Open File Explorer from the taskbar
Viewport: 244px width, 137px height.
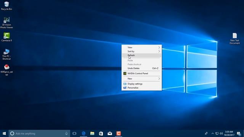(92, 134)
